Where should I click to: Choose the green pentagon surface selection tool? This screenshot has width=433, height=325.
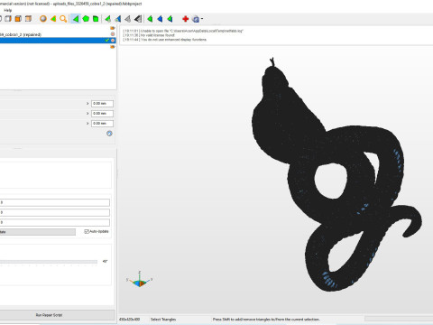point(86,19)
